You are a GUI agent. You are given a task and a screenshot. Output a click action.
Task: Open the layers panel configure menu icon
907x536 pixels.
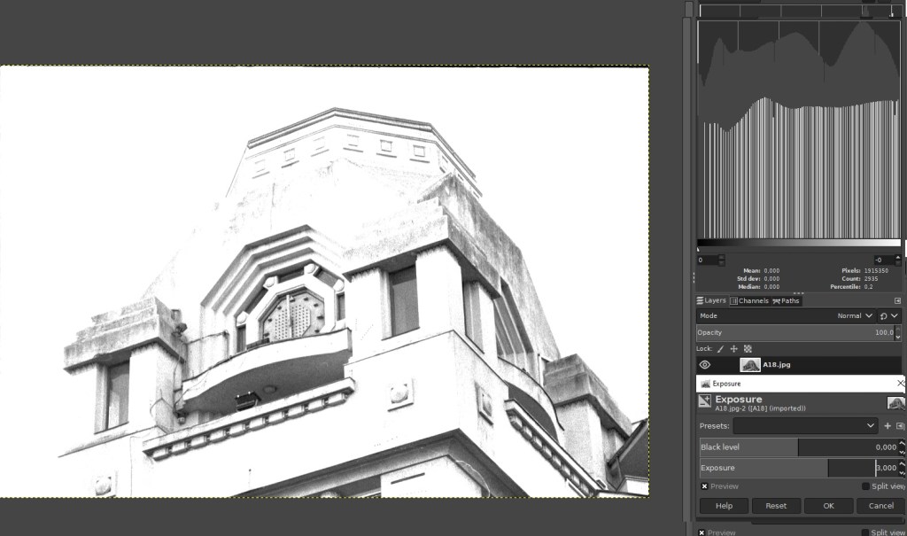pos(897,300)
